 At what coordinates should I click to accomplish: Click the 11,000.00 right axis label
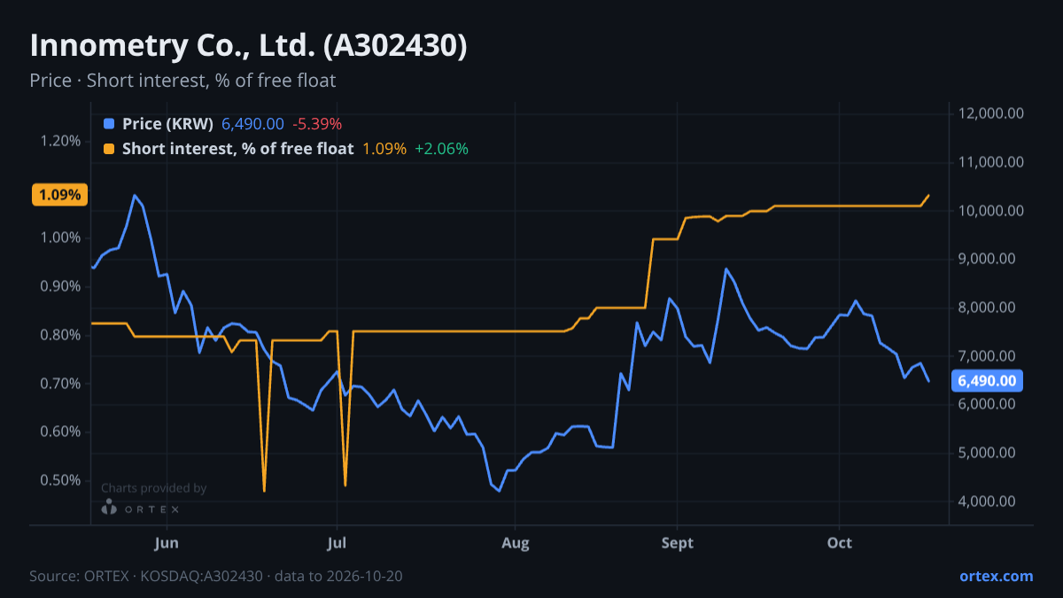tap(990, 162)
